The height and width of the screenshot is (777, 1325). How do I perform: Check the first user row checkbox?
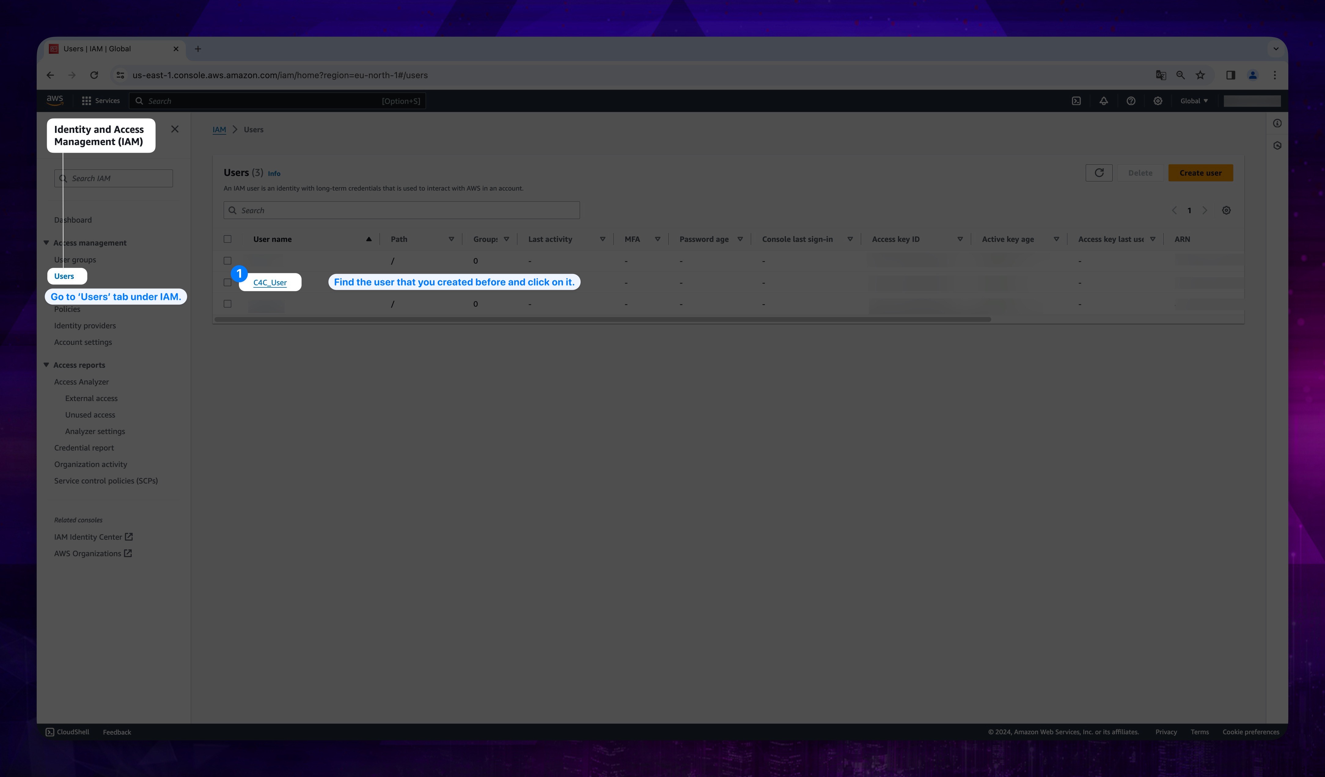coord(228,261)
